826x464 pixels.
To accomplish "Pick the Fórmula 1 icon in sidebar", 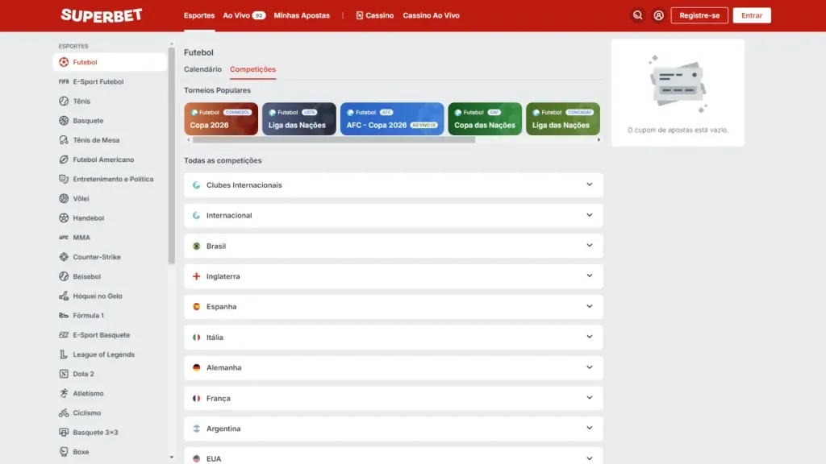I will pyautogui.click(x=64, y=316).
